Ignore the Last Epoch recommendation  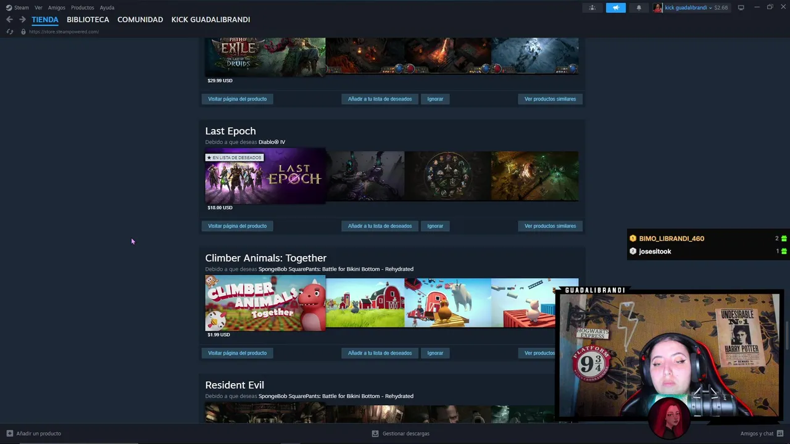(x=435, y=226)
